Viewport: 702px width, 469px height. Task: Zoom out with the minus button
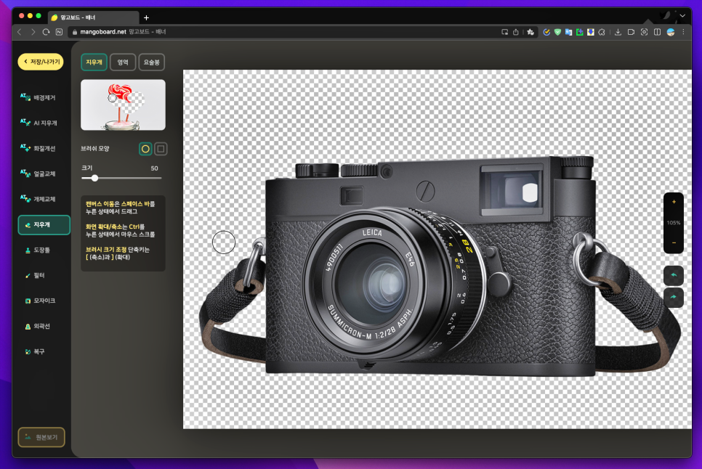674,242
